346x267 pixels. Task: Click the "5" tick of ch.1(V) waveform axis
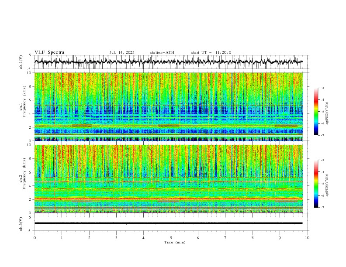point(31,55)
